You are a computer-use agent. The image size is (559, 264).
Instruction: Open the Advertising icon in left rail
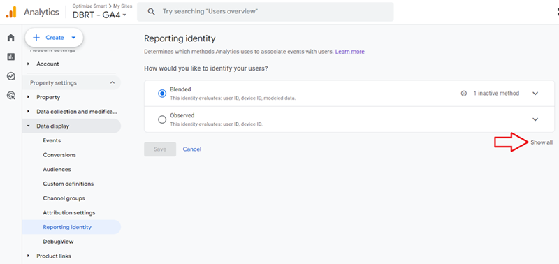pyautogui.click(x=11, y=95)
